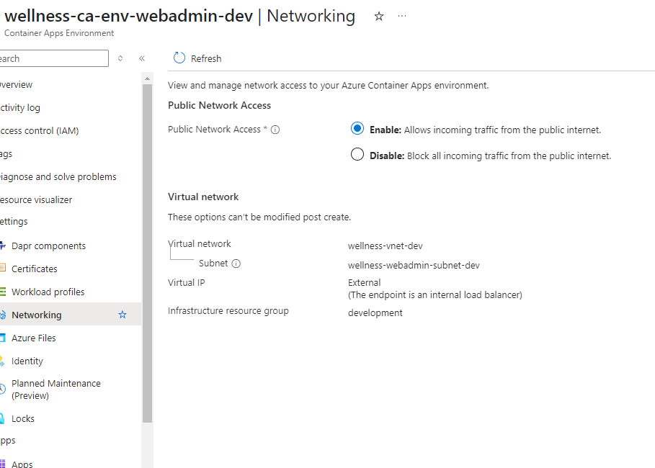
Task: Open Diagnose and solve problems
Action: pos(58,176)
